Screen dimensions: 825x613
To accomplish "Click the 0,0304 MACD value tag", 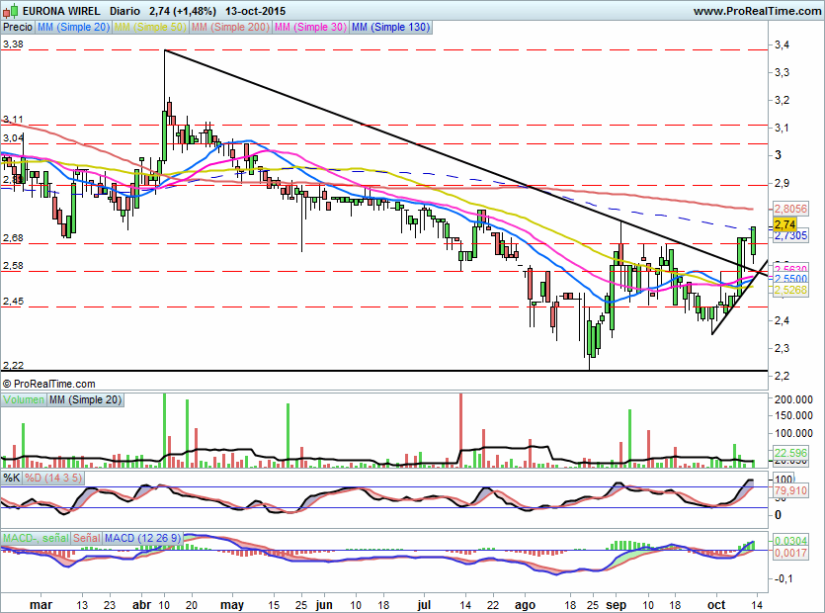I will point(790,541).
